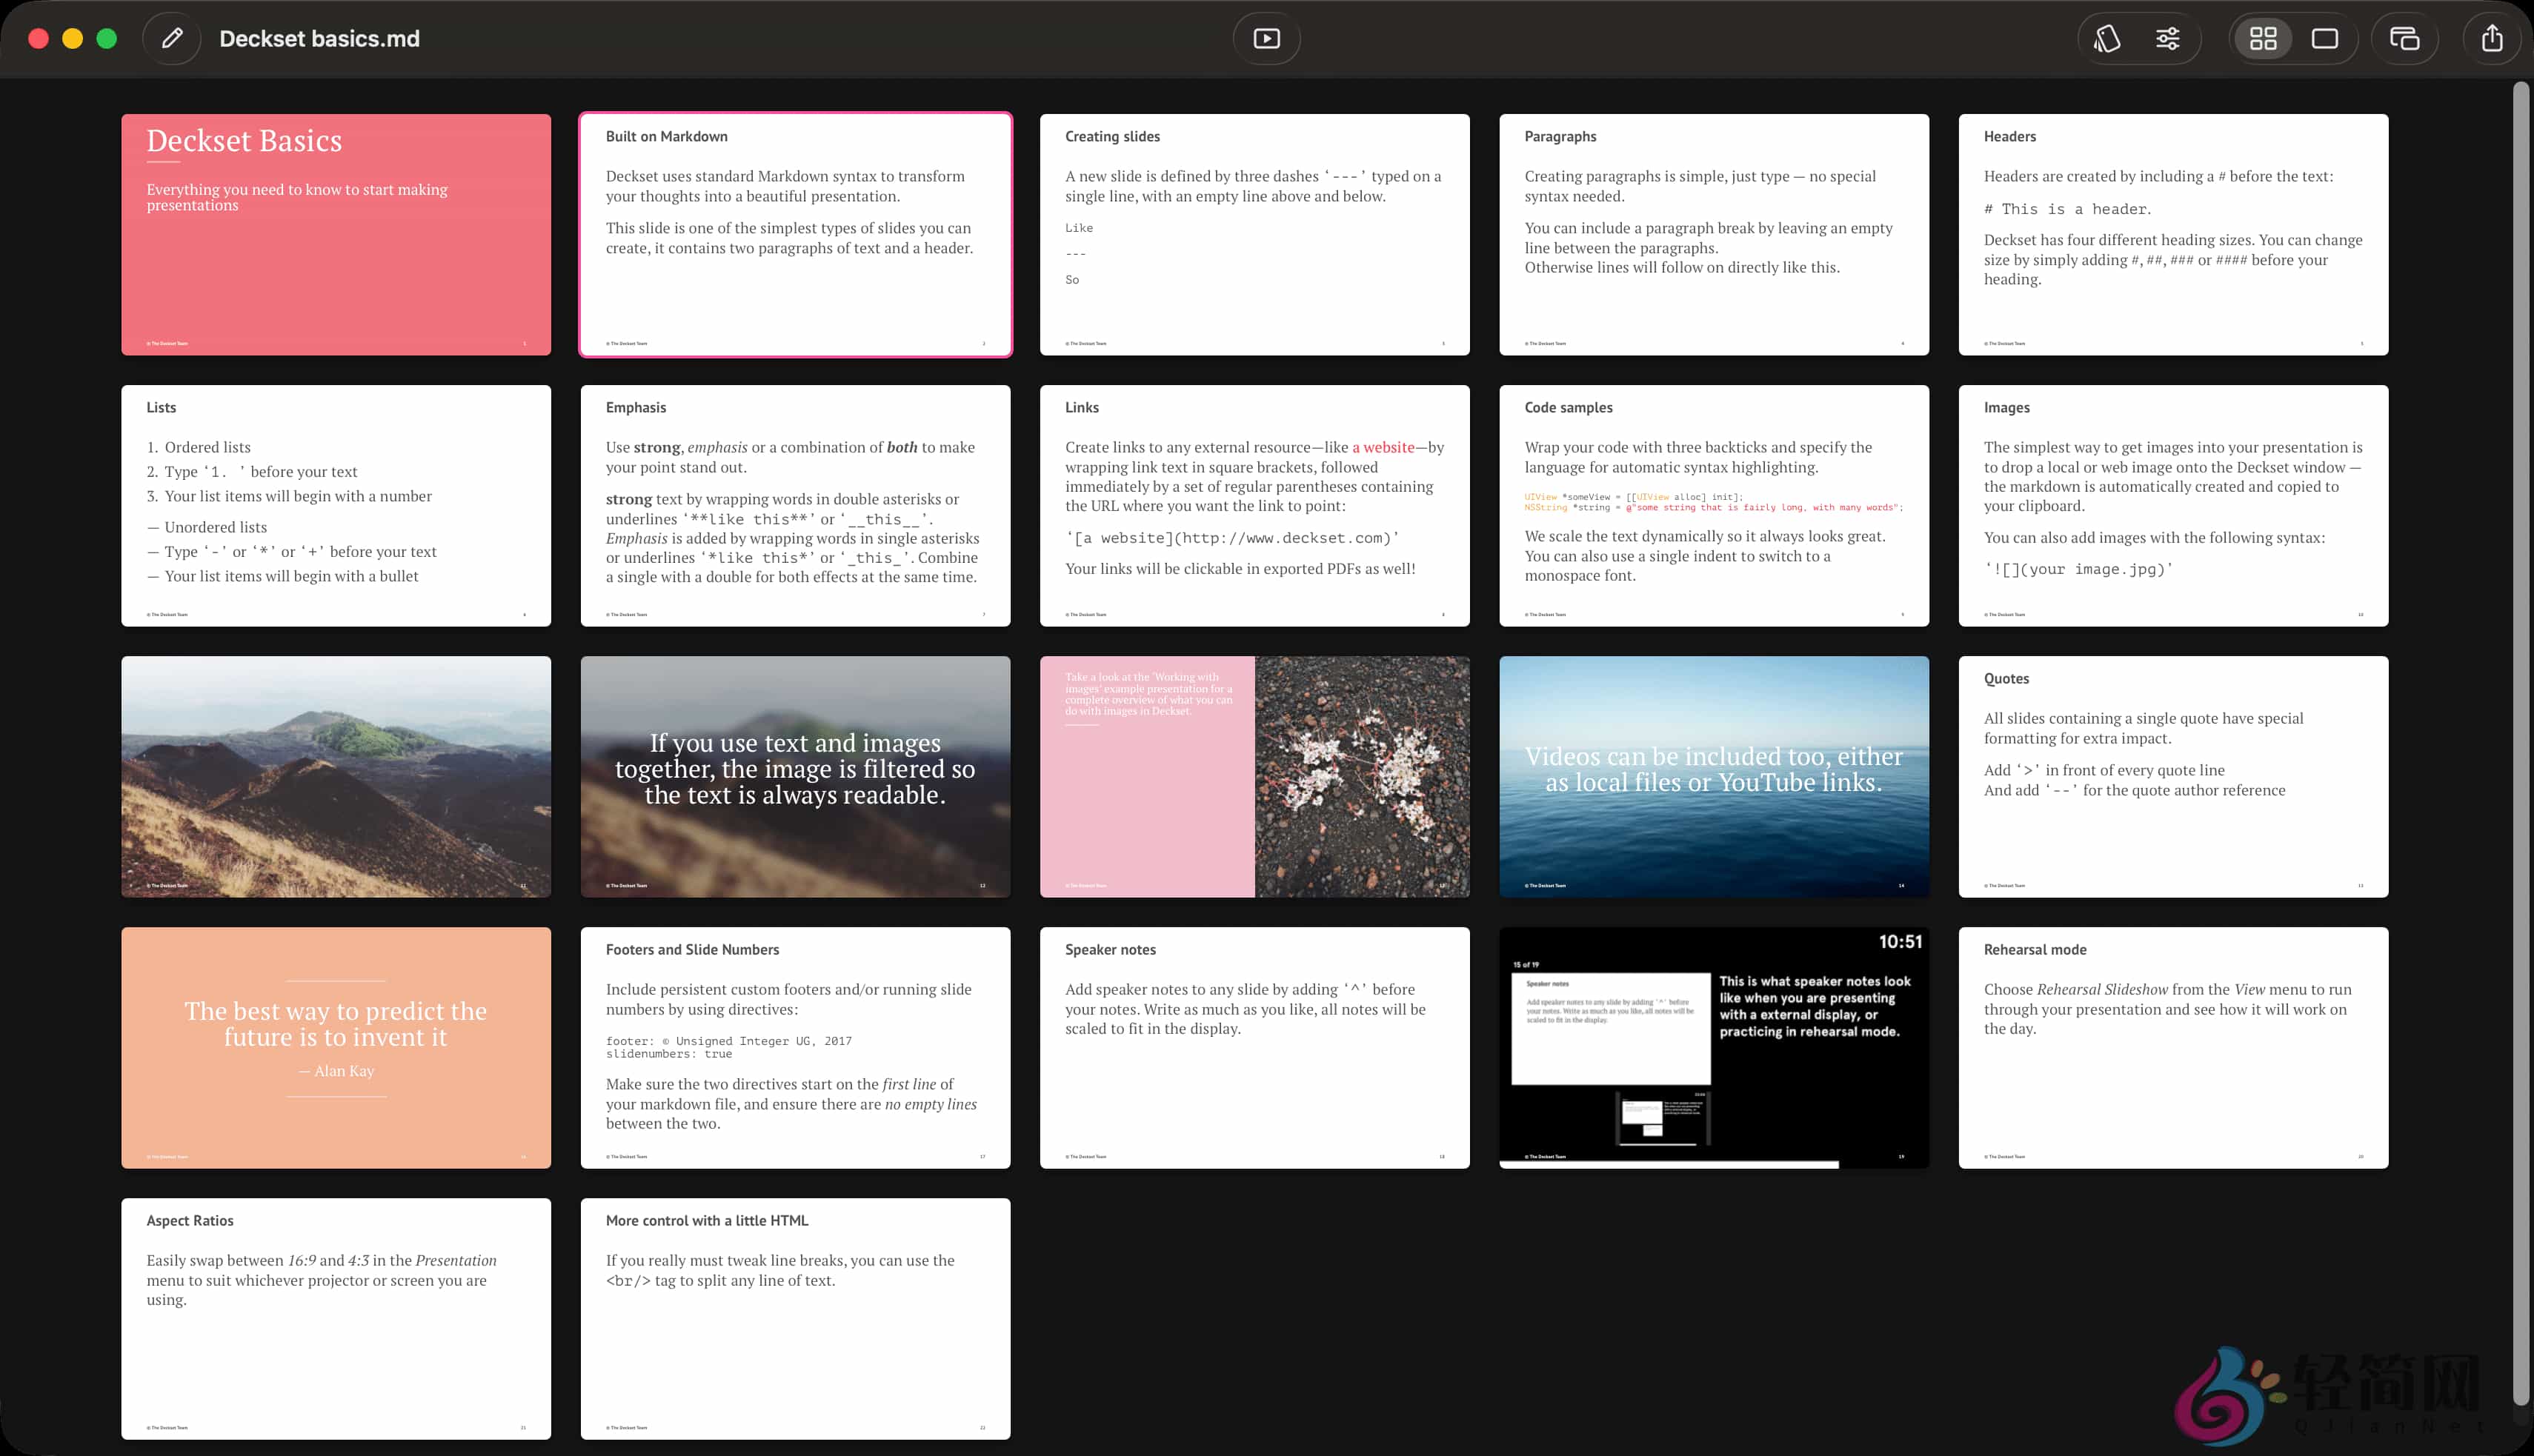Open the presenter display window icon
The image size is (2534, 1456).
pyautogui.click(x=2404, y=38)
